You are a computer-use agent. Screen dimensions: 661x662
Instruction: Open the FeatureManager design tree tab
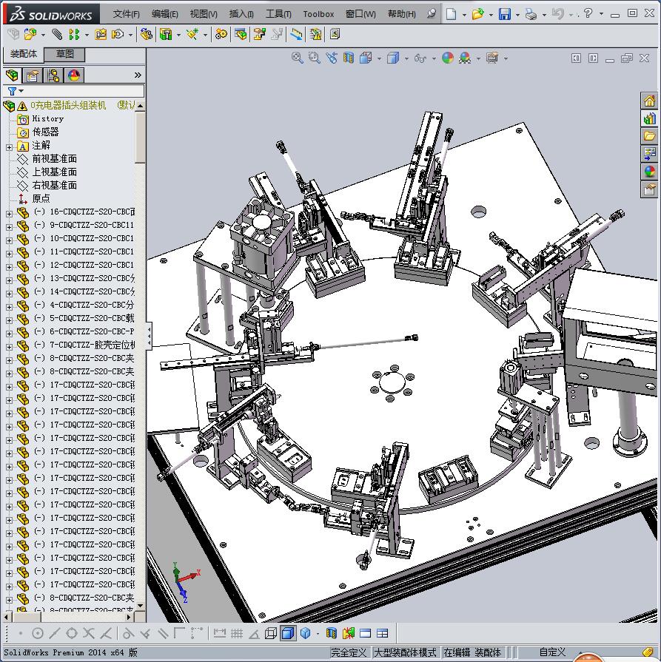(12, 75)
